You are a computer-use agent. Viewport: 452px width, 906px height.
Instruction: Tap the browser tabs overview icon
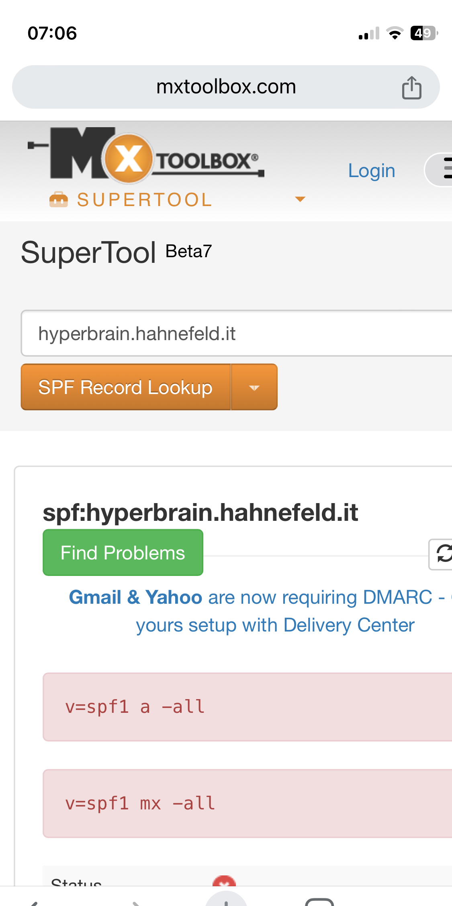tap(319, 902)
